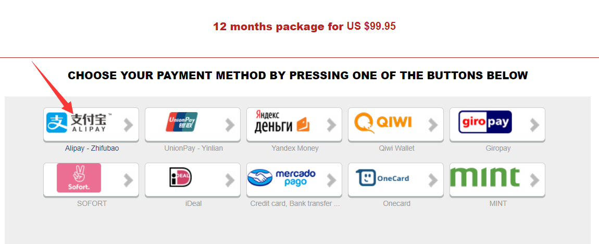The height and width of the screenshot is (244, 599).
Task: Click the iDEAL logo
Action: click(x=181, y=178)
